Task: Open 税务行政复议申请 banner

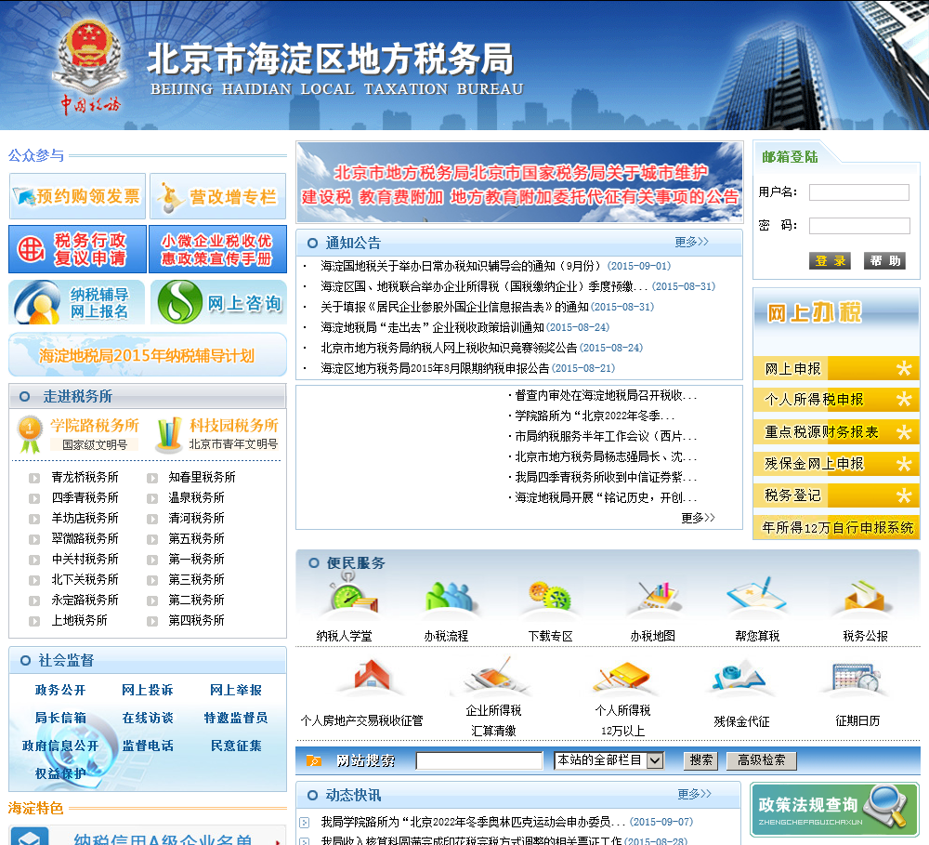Action: coord(78,249)
